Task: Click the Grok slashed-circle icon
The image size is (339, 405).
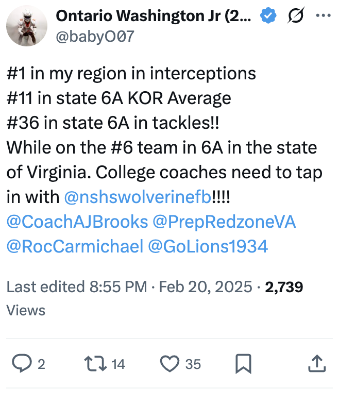Action: coord(295,16)
